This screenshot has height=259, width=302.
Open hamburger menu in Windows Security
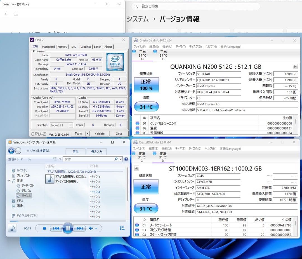point(16,14)
